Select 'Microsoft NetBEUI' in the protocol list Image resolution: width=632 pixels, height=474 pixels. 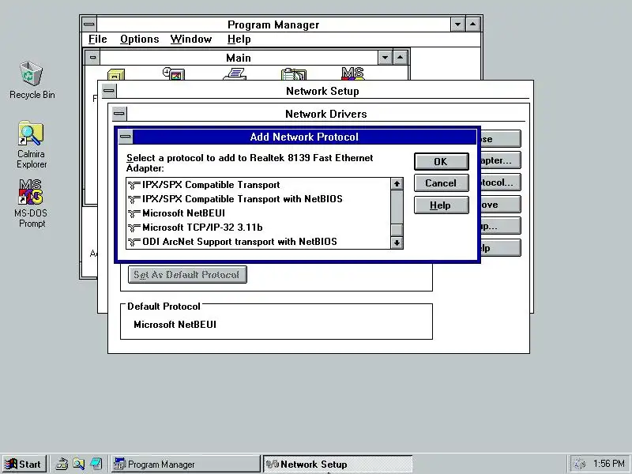258,213
